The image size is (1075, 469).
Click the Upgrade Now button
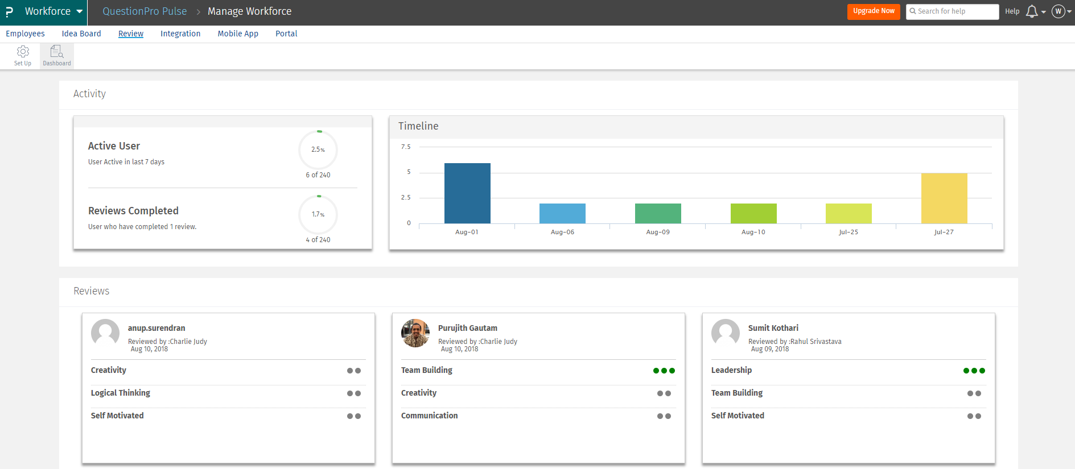874,11
